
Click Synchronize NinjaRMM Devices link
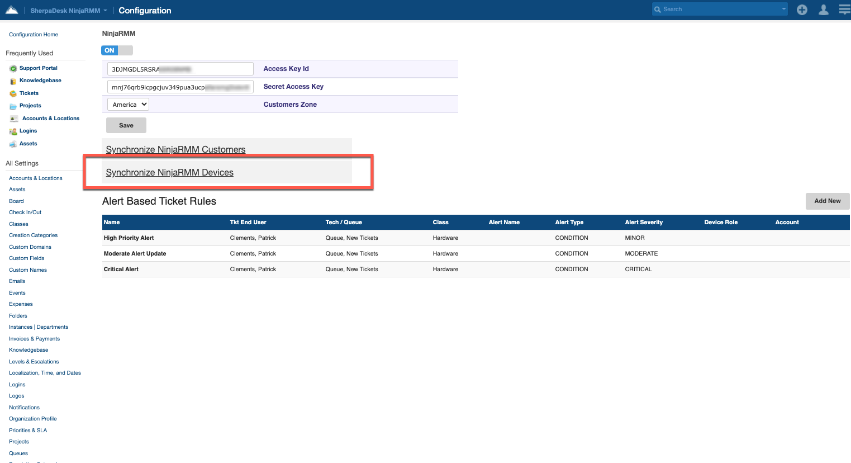(169, 173)
